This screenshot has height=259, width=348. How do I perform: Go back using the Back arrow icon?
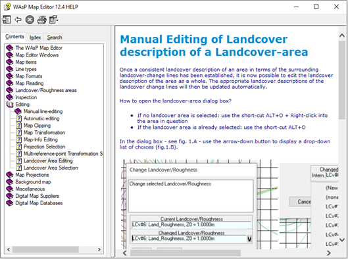(18, 20)
